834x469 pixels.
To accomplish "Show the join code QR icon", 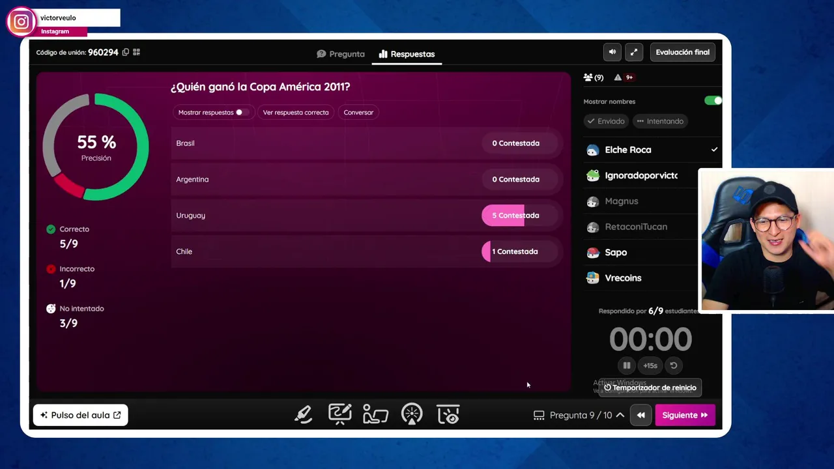I will pyautogui.click(x=136, y=52).
